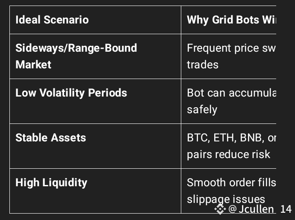Click the "BTC" ticker text
The height and width of the screenshot is (220, 295).
(196, 138)
